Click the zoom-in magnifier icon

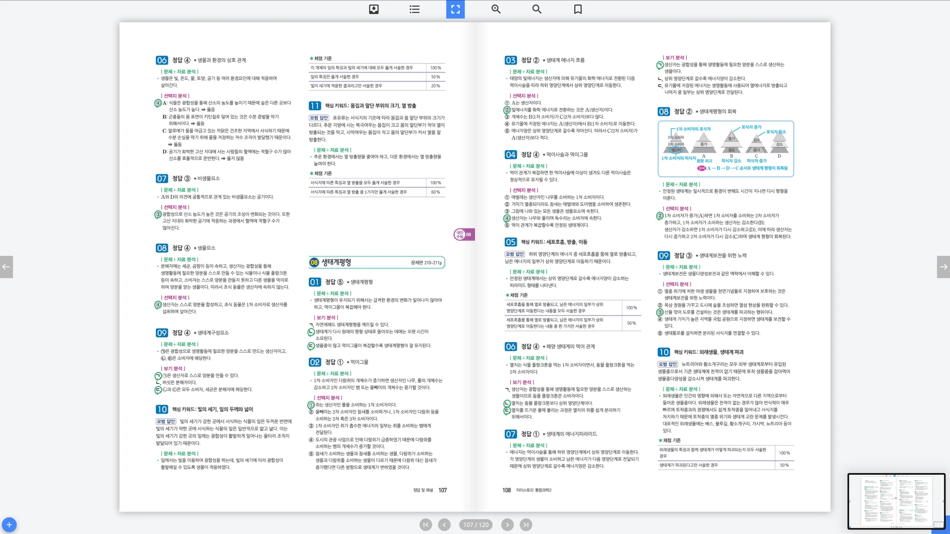point(496,9)
